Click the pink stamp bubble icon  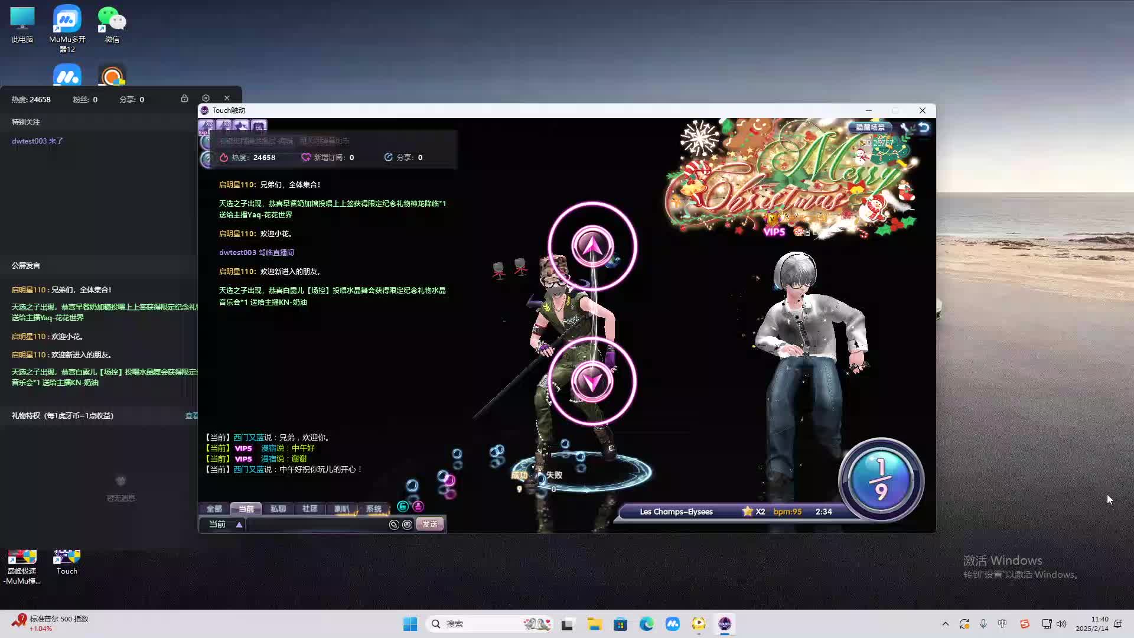(418, 506)
